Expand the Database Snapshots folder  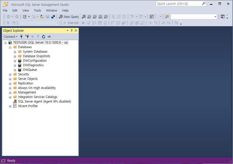point(15,57)
